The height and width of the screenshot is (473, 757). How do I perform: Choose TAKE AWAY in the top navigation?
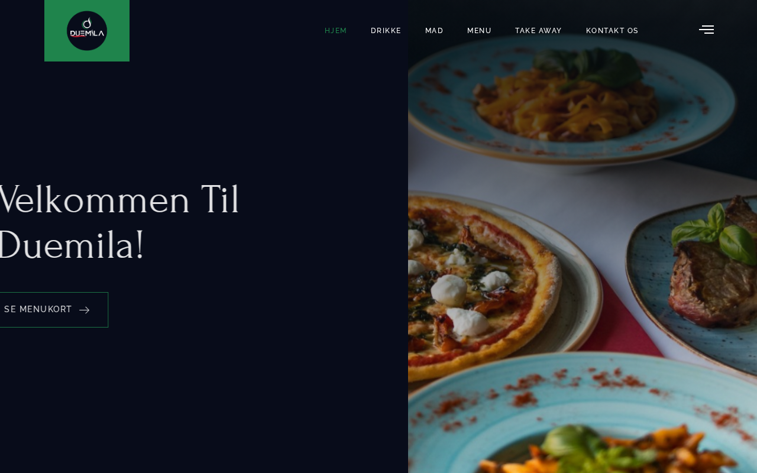(538, 31)
